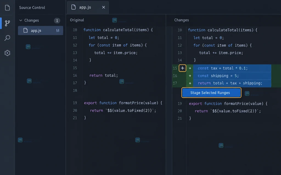Click plus marker on line 17 row

click(x=190, y=83)
